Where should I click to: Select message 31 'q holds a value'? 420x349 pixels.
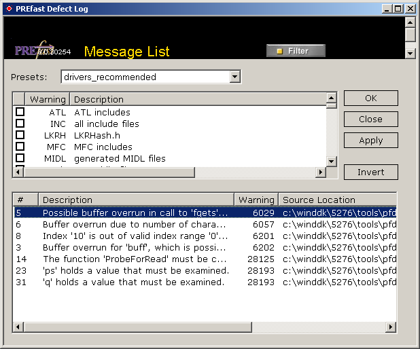click(x=205, y=282)
